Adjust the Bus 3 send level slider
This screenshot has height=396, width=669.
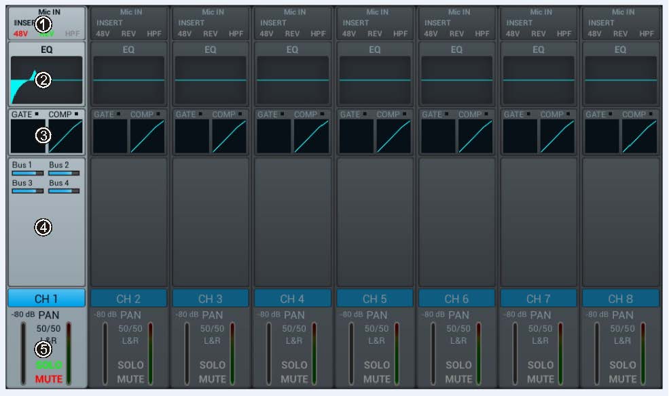point(28,191)
